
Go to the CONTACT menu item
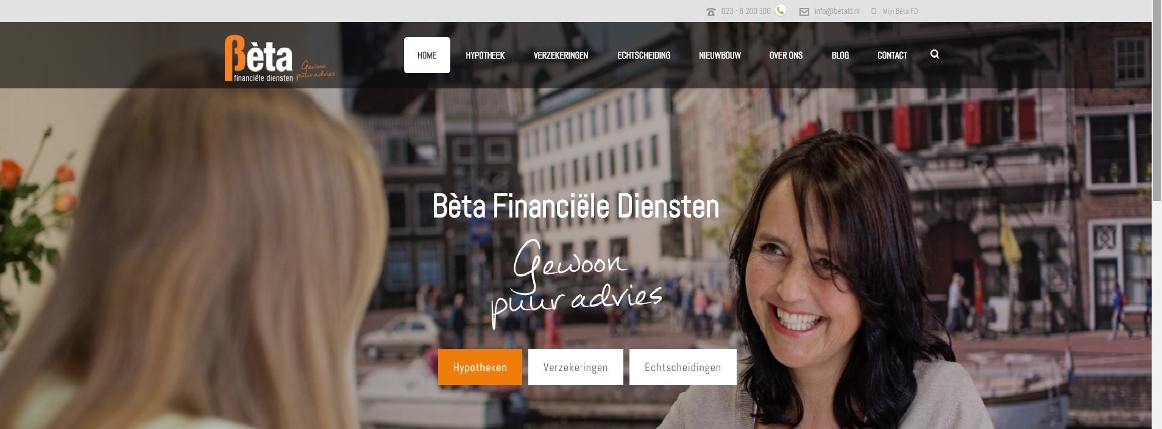[x=892, y=55]
